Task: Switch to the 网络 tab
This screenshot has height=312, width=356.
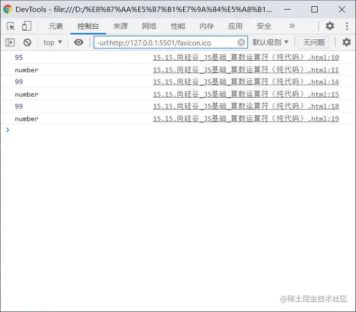Action: pyautogui.click(x=149, y=26)
